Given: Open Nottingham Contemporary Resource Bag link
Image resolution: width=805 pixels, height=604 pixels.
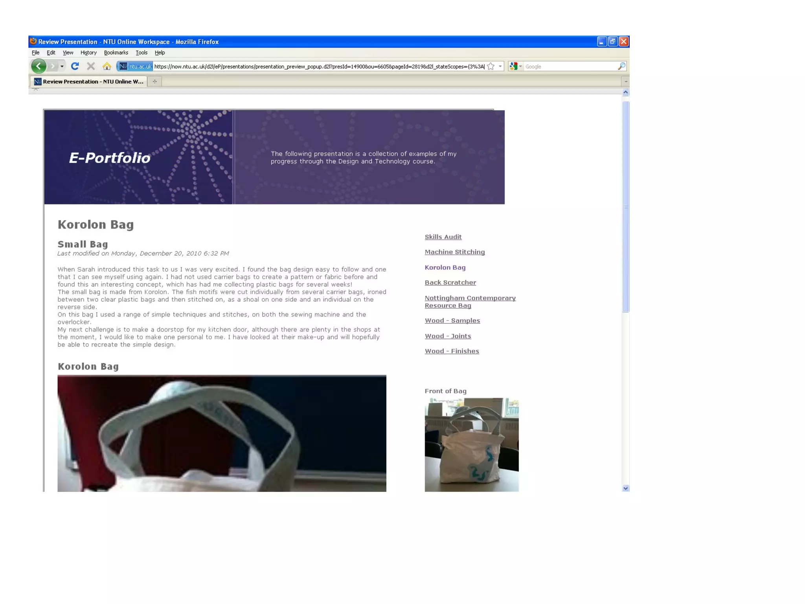Looking at the screenshot, I should (x=470, y=302).
